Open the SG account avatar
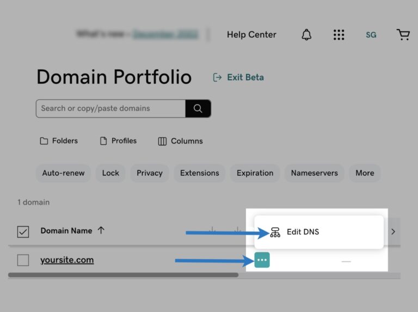This screenshot has width=418, height=312. tap(371, 35)
